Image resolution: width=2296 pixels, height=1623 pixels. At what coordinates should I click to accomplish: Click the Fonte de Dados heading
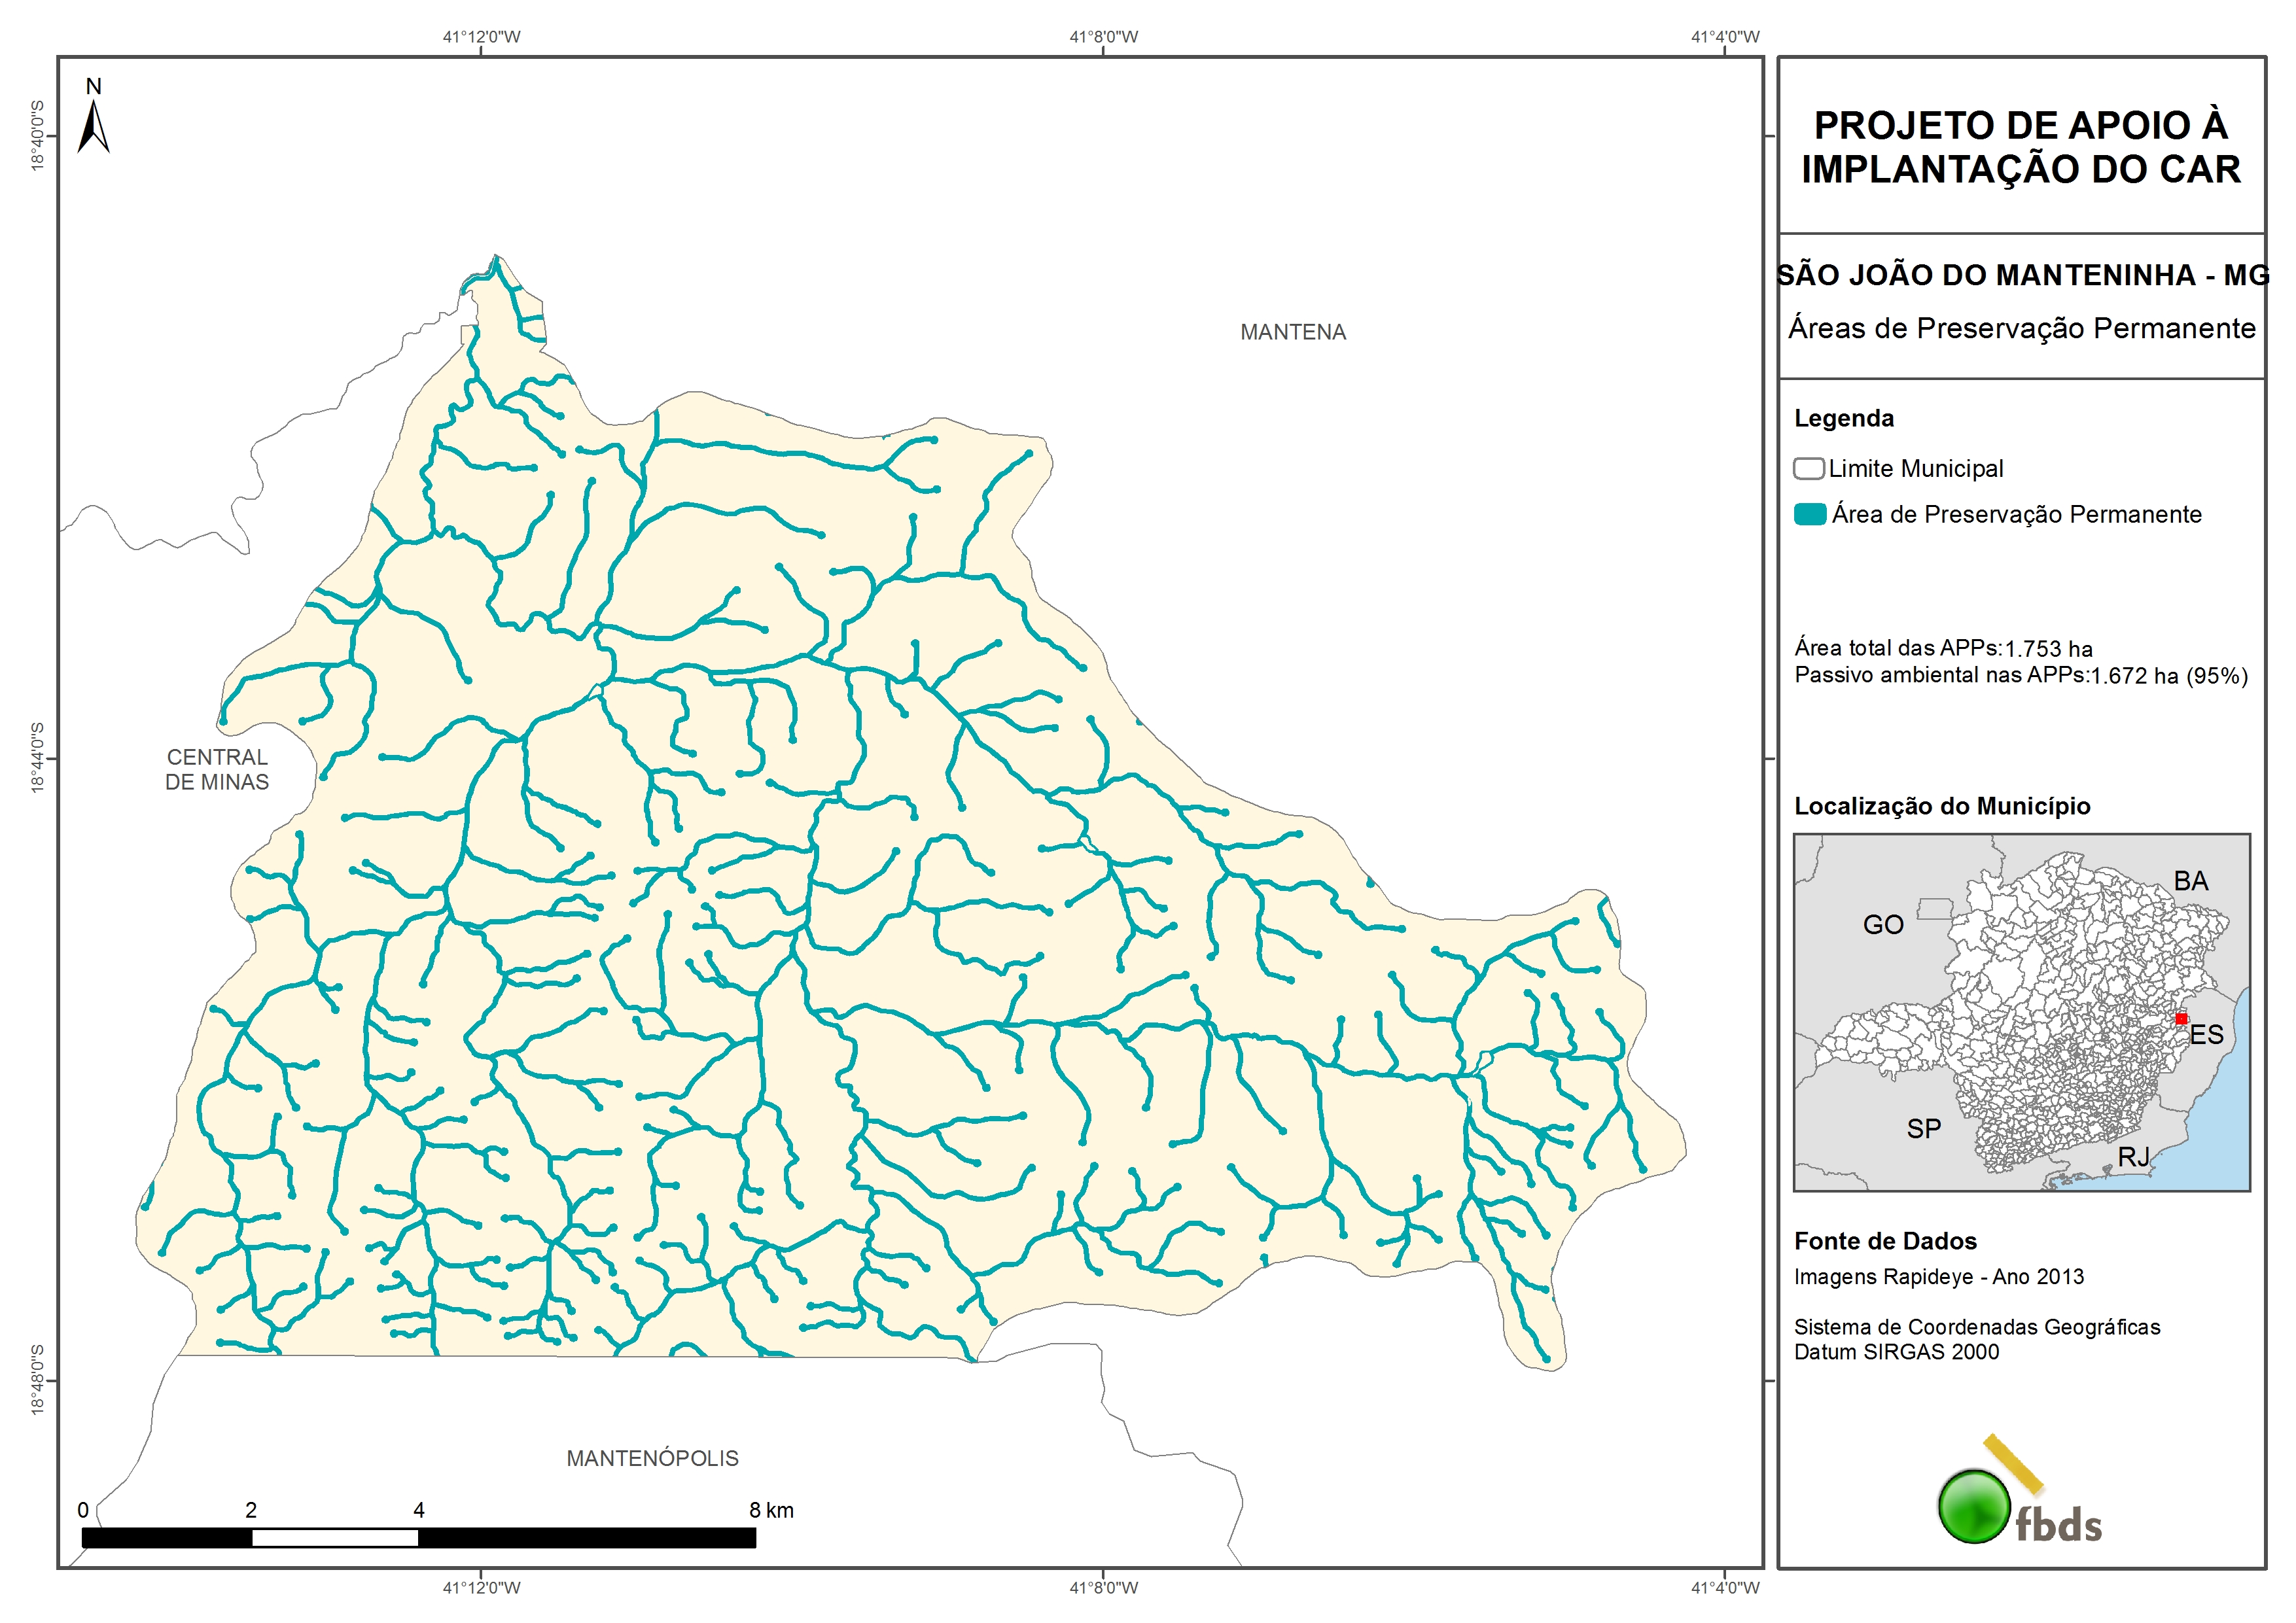click(x=1885, y=1241)
